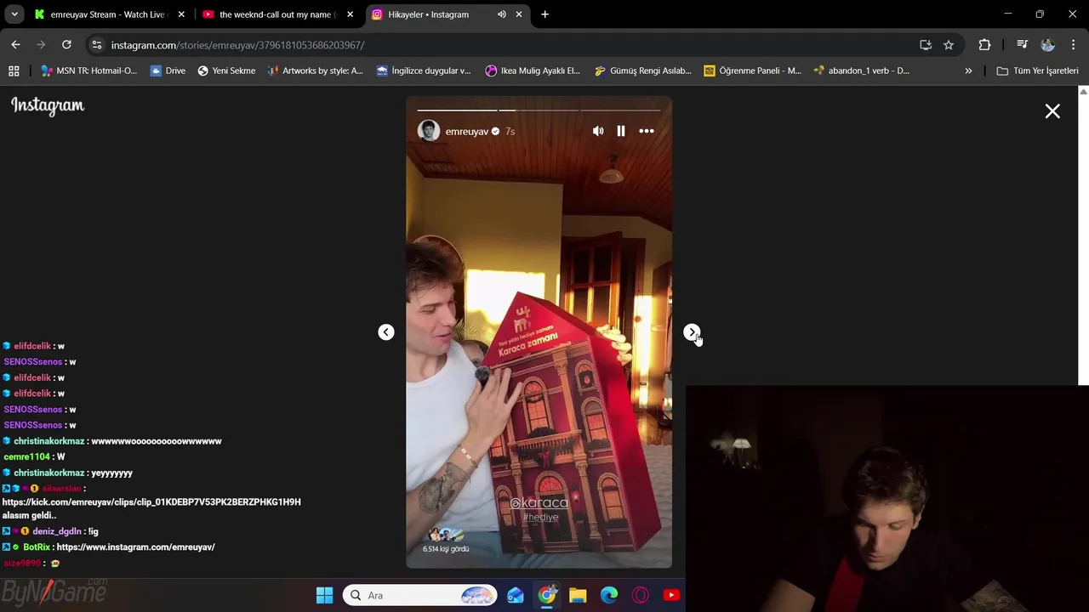1089x612 pixels.
Task: Open Yeni Sekme bookmark
Action: pyautogui.click(x=226, y=71)
